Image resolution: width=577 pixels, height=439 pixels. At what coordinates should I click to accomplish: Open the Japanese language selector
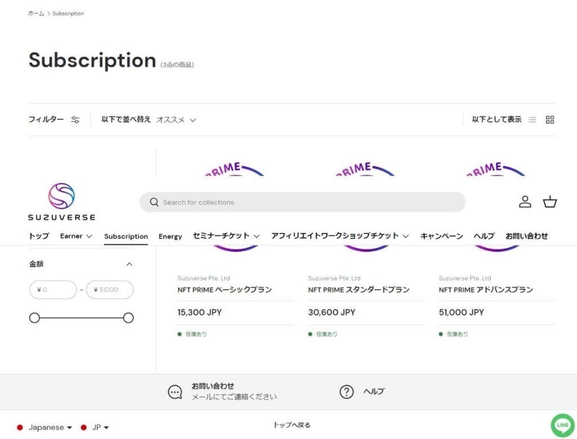point(45,427)
